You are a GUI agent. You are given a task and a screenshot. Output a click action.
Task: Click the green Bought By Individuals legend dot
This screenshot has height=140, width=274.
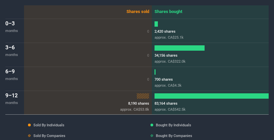tap(152, 125)
